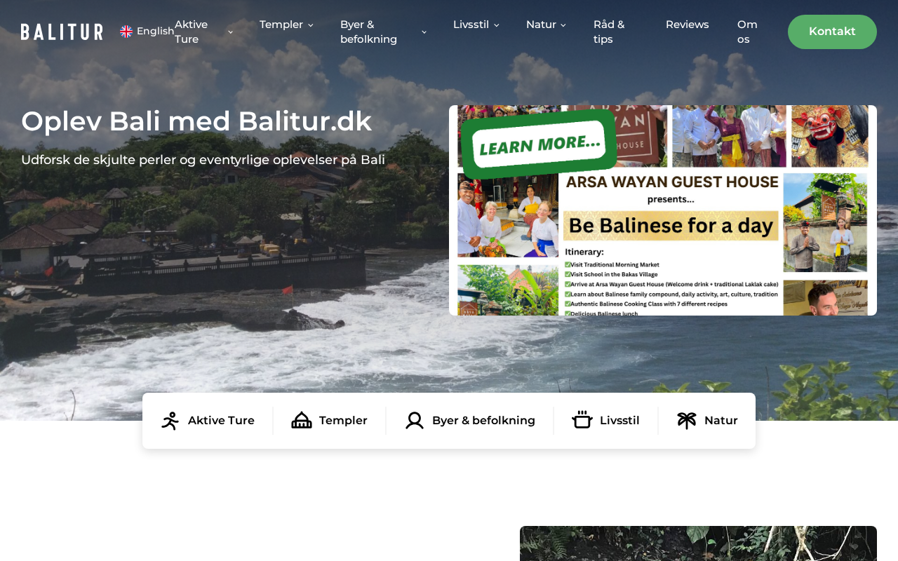Open the Om os page
The image size is (898, 561).
pos(747,32)
